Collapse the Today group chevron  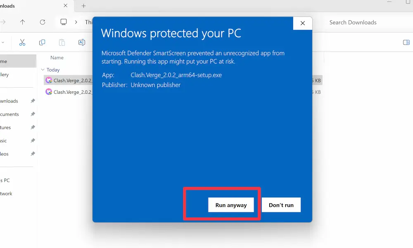[43, 70]
